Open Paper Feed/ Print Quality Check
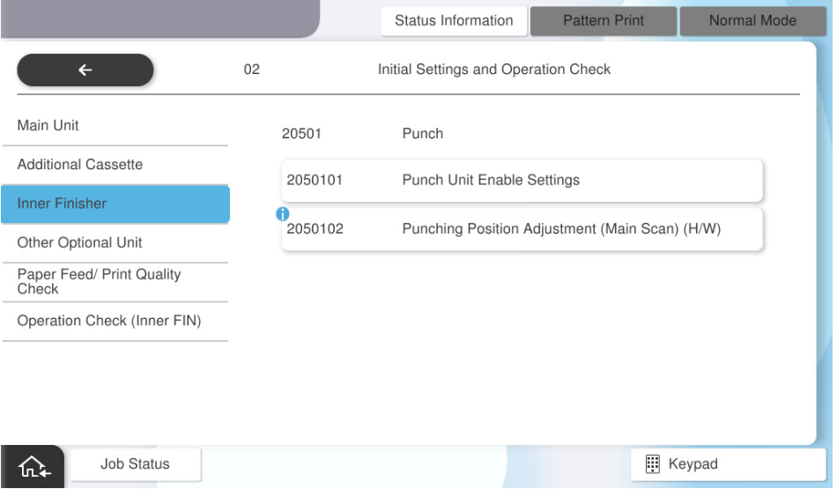837x489 pixels. 115,281
